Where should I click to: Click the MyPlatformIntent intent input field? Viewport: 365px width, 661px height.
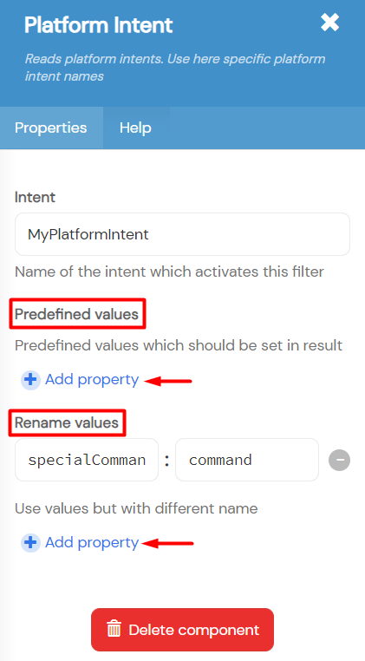coord(182,234)
